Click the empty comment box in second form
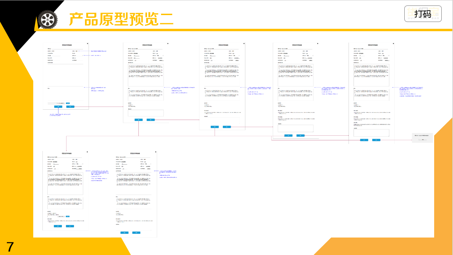The image size is (453, 255). 146,113
